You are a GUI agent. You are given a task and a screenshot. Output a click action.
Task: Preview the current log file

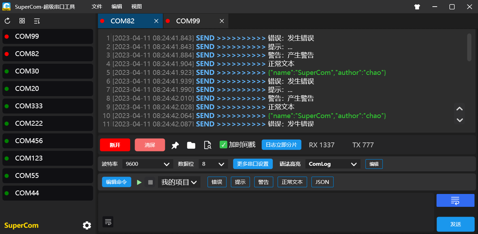[x=207, y=145]
